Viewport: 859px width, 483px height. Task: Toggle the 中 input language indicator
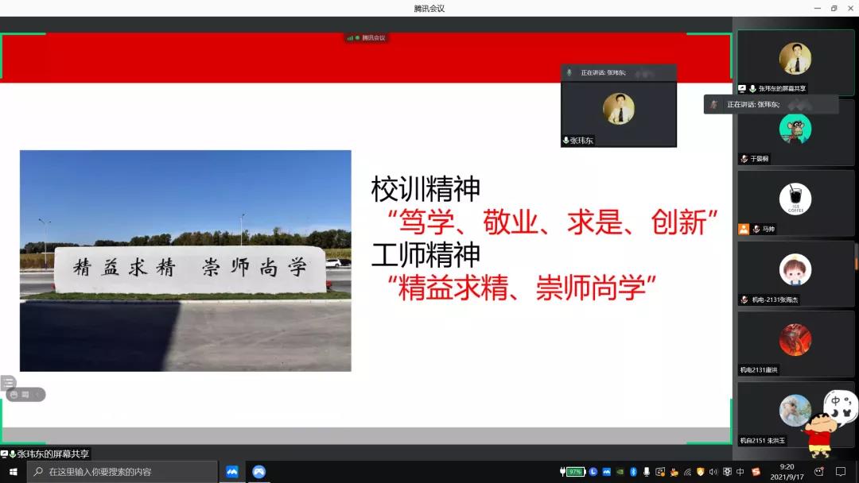(x=740, y=472)
